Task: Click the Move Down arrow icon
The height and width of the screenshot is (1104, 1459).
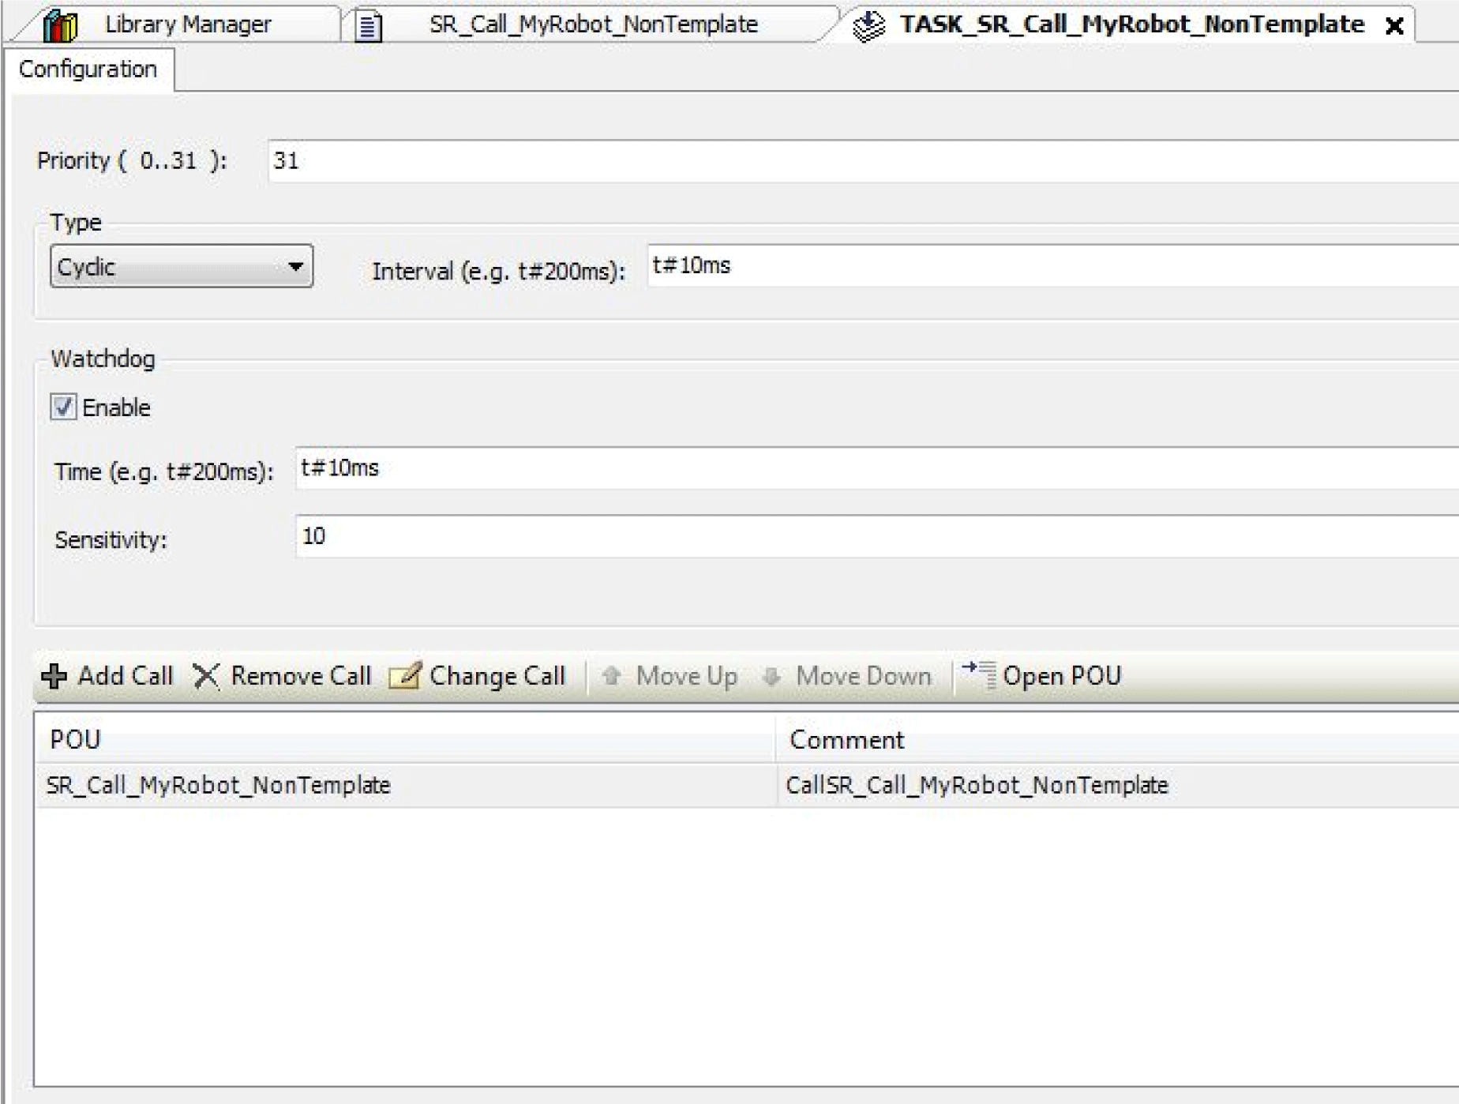Action: [771, 676]
